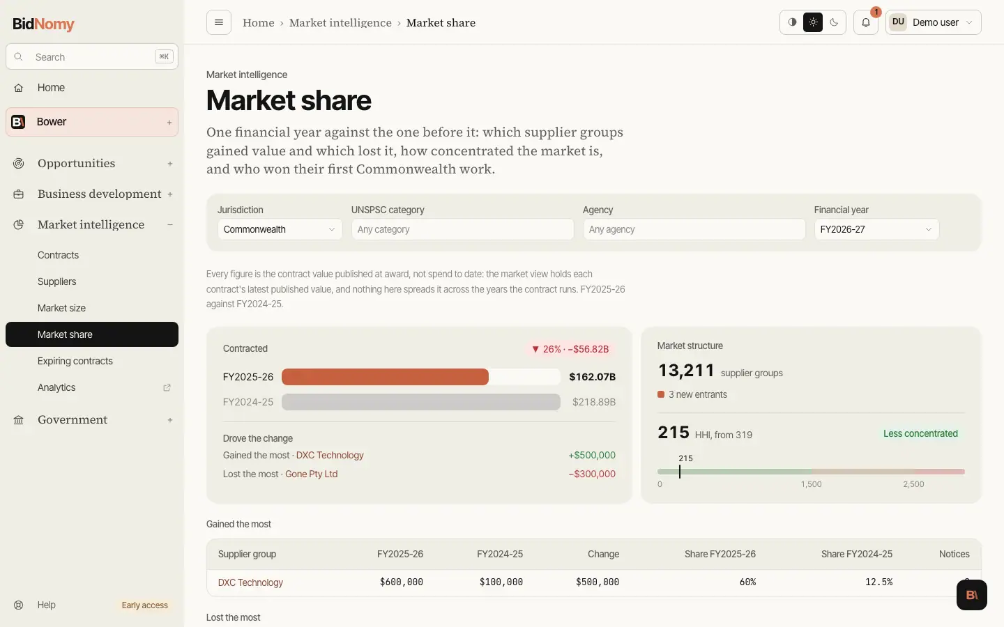Switch to the light theme sun icon

click(813, 22)
